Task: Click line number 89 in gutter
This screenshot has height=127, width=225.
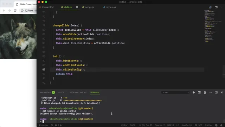Action: coord(44,69)
